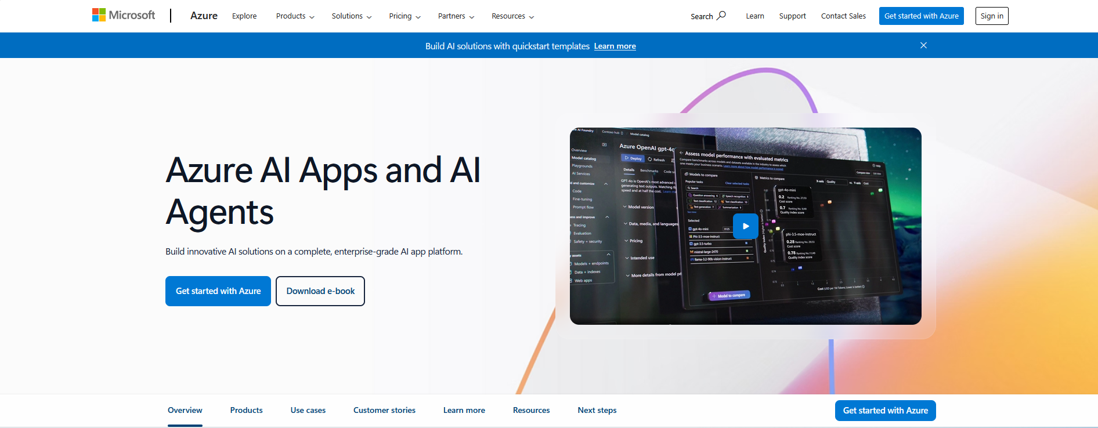Follow the banner Learn more link
The image size is (1098, 428).
tap(615, 46)
